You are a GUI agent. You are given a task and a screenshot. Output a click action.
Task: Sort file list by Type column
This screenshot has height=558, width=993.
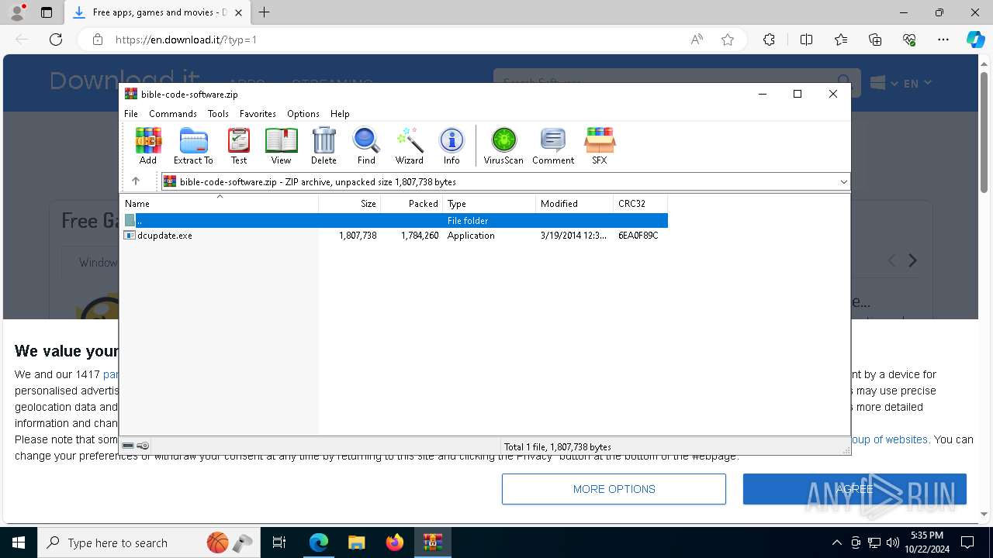489,204
